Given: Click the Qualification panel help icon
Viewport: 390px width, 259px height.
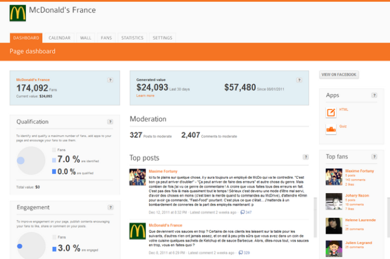Looking at the screenshot, I should [x=110, y=122].
